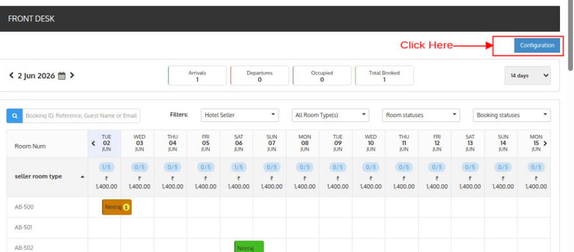This screenshot has width=574, height=252.
Task: Open the Booking statuses dropdown
Action: 512,115
